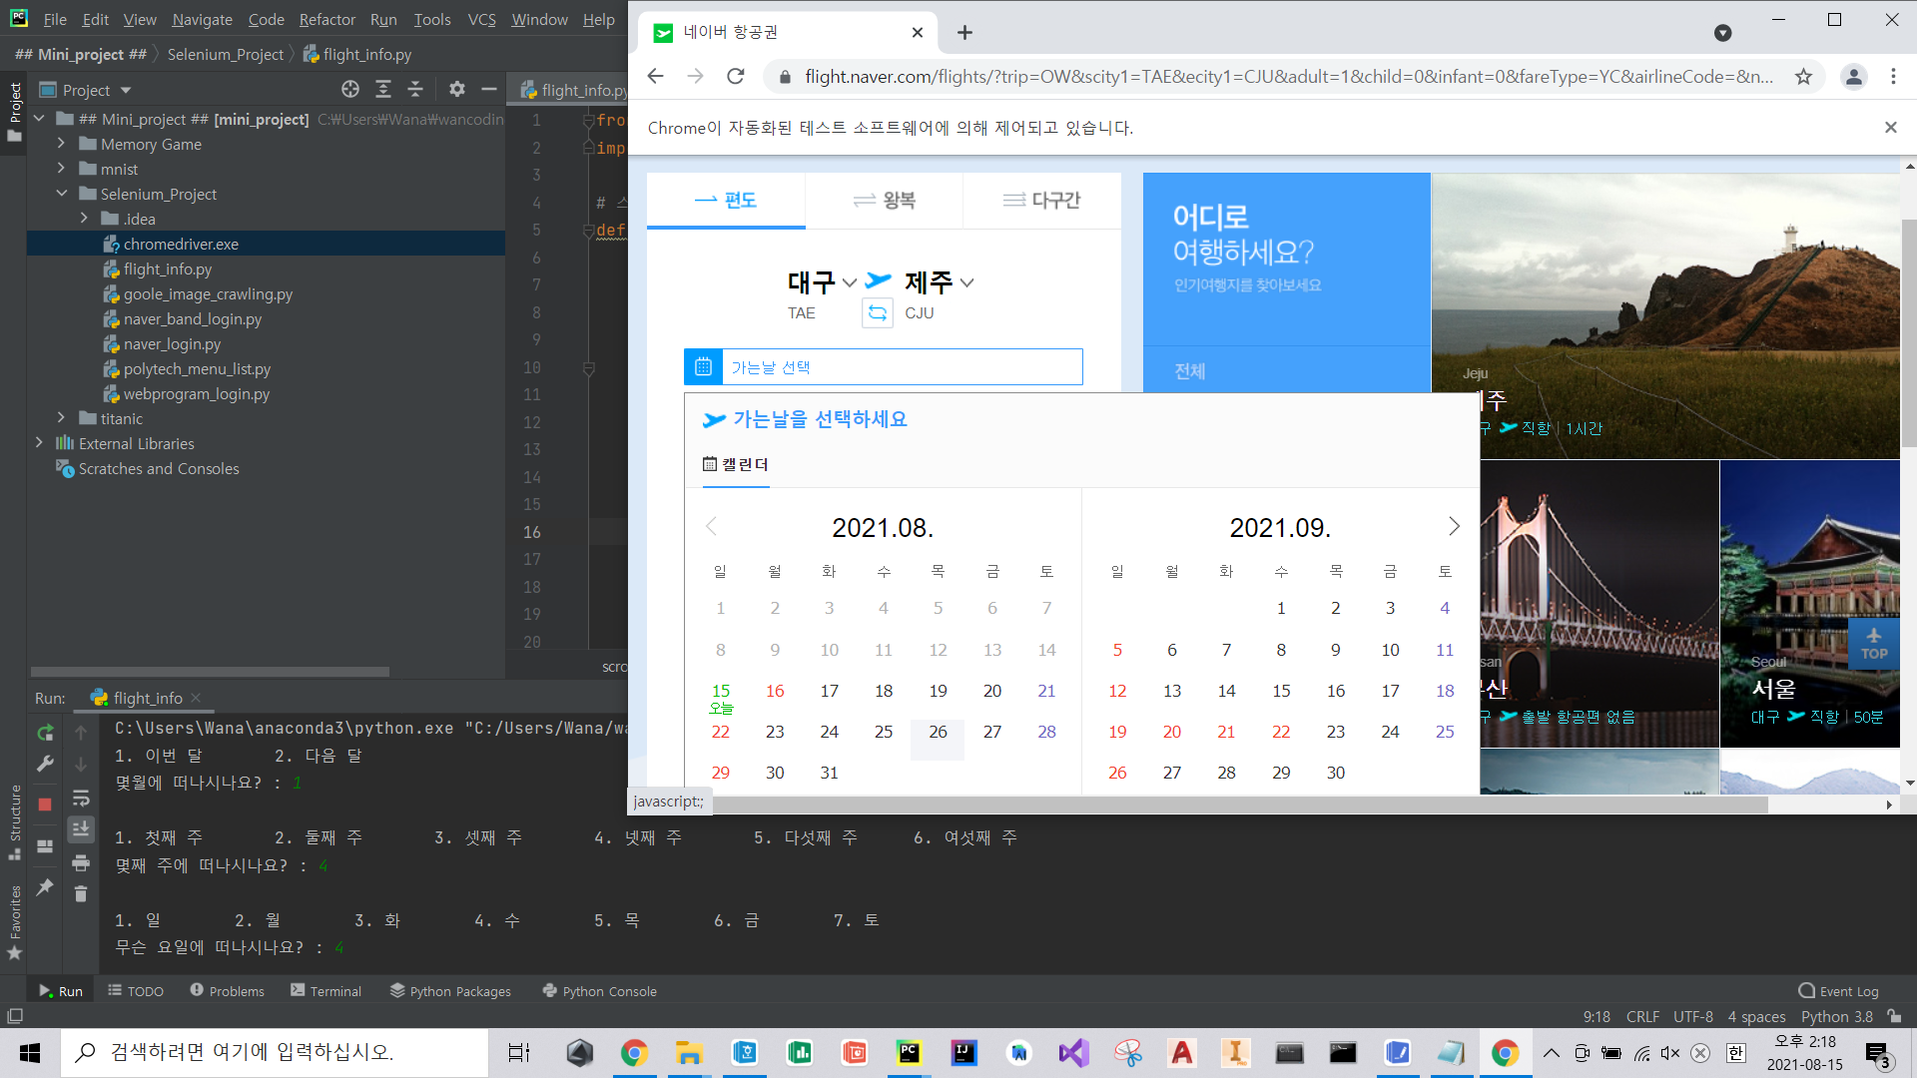Hide the Project tool window
This screenshot has height=1078, width=1917.
pos(489,90)
